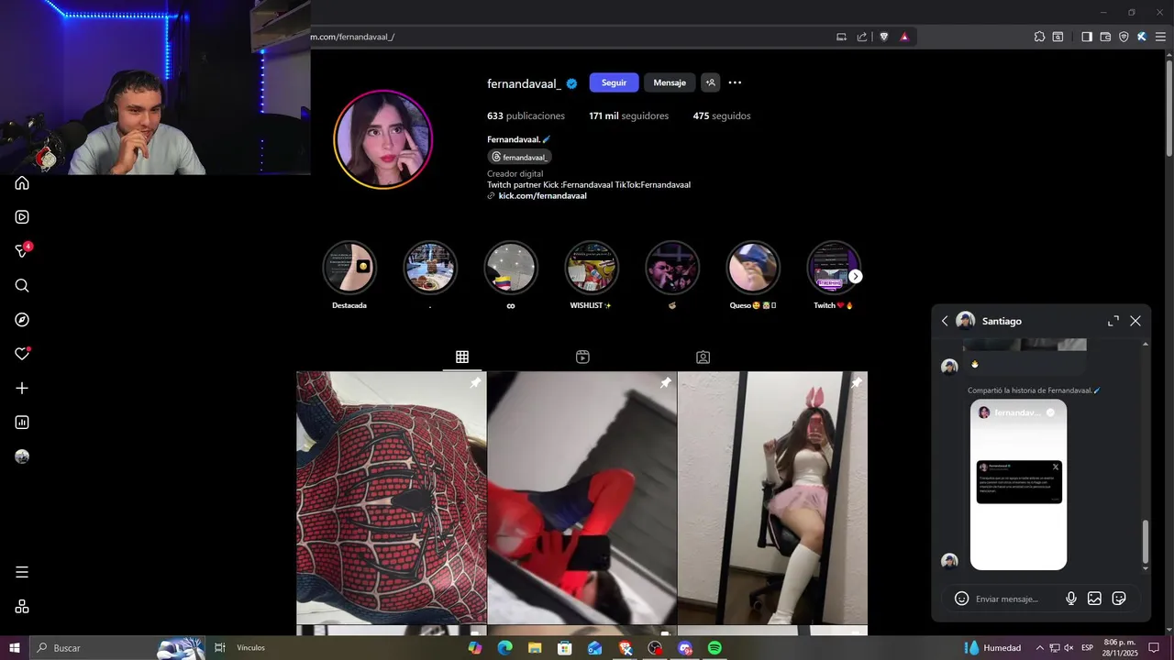Open the Destacada story highlight
The height and width of the screenshot is (660, 1174).
[x=349, y=268]
